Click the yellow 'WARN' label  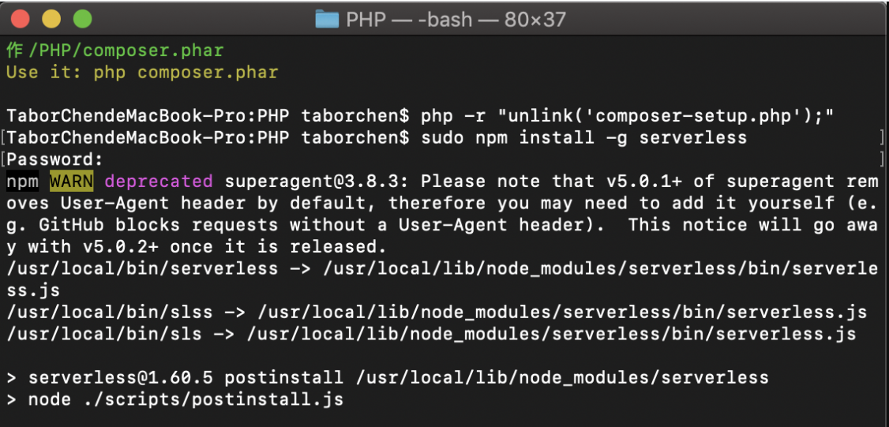[71, 182]
